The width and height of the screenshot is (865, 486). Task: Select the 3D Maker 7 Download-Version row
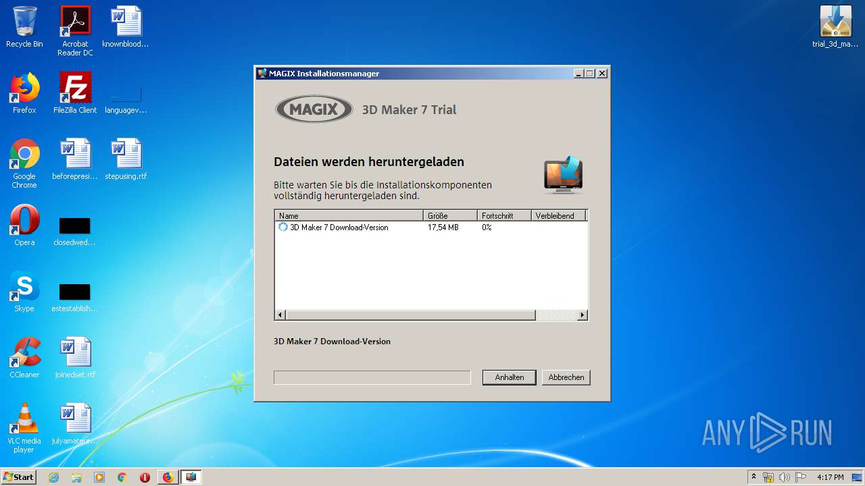431,227
